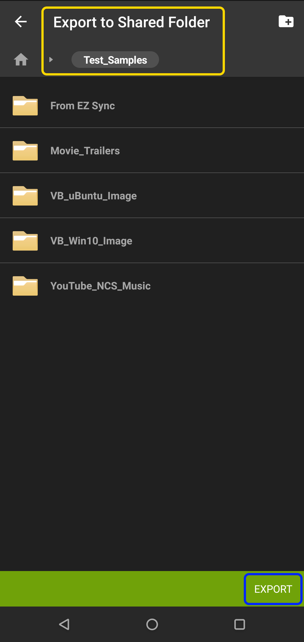Select the Test_Samples breadcrumb chip
Image resolution: width=304 pixels, height=642 pixels.
(115, 60)
